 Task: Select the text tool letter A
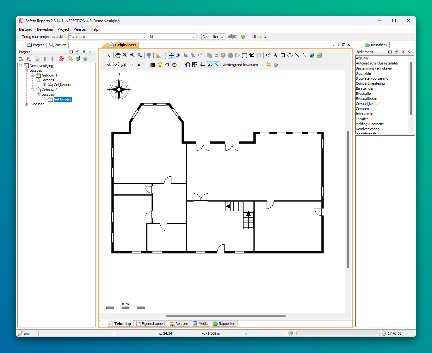[275, 55]
